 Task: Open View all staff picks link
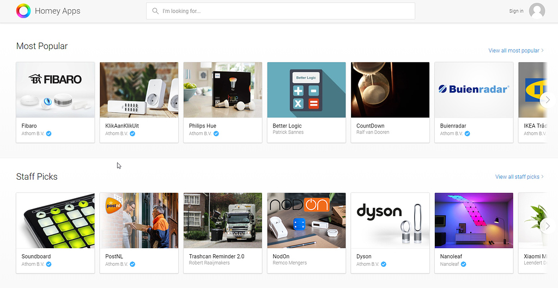click(519, 177)
